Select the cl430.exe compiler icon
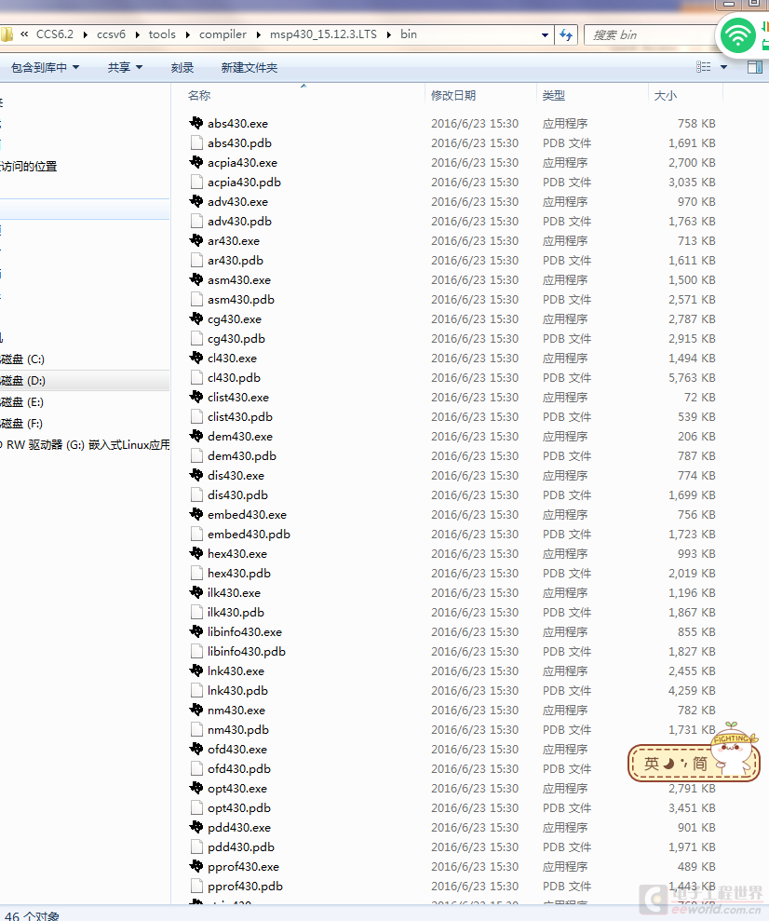 point(196,358)
